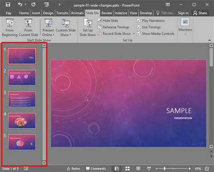214x172 pixels.
Task: Click the zoom out minus button
Action: (157, 168)
